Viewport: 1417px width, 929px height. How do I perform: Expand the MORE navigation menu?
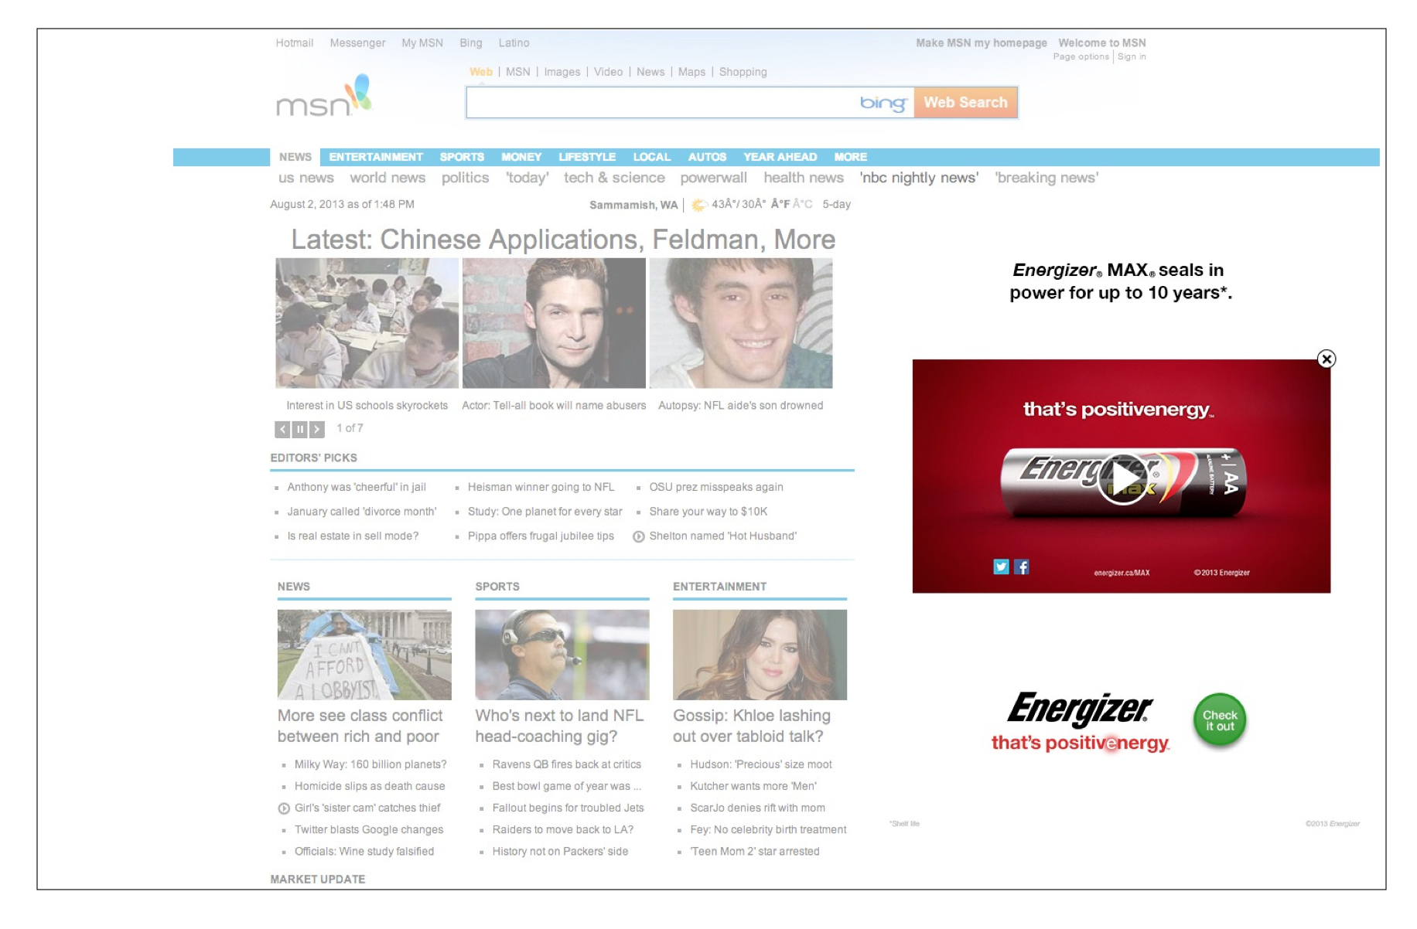pyautogui.click(x=850, y=157)
